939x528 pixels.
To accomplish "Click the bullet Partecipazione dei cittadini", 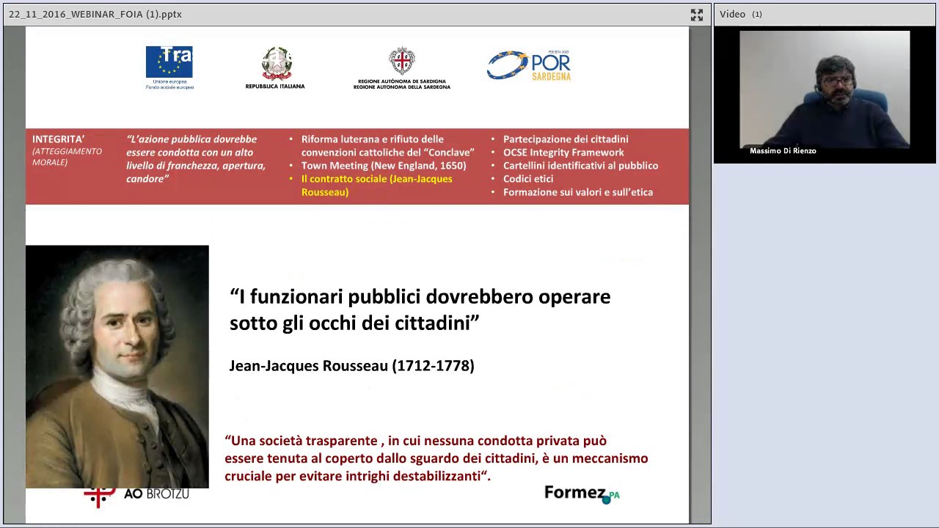I will [566, 139].
